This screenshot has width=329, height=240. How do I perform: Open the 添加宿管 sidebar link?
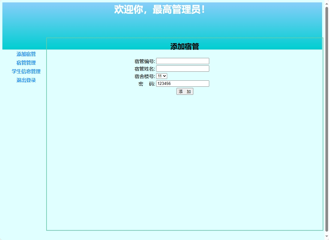[x=26, y=54]
